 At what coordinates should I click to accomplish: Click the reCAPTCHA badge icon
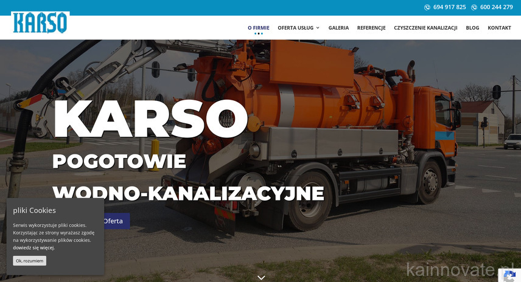(509, 276)
